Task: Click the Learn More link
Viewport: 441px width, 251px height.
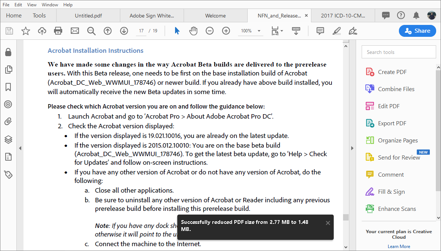Action: pos(399,246)
